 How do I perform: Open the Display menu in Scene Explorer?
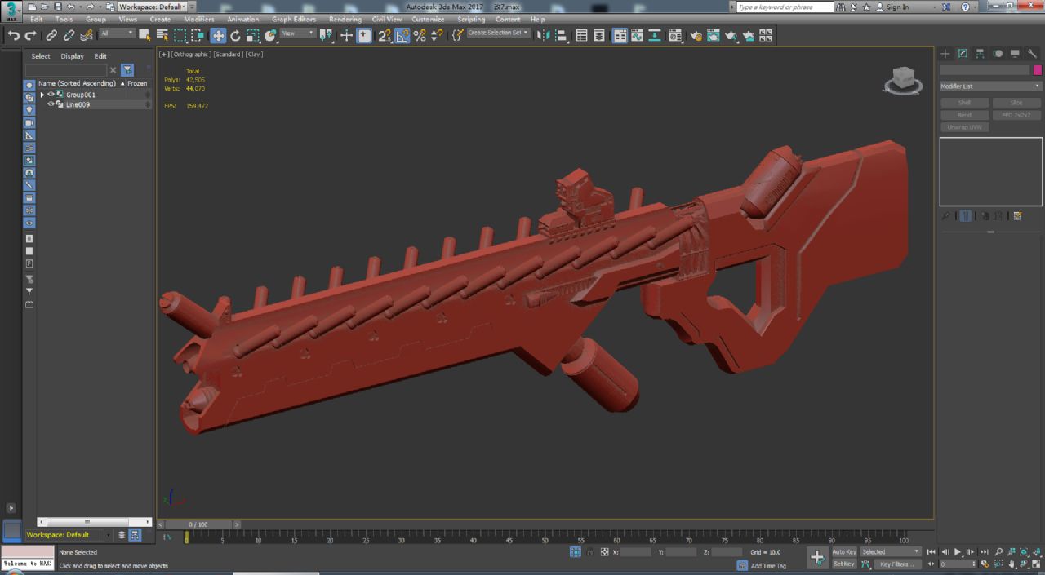[72, 56]
